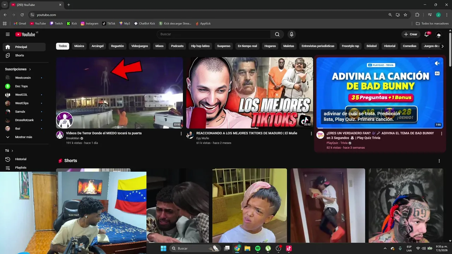The width and height of the screenshot is (452, 254).
Task: Open Samulx channel subscription
Action: [24, 111]
